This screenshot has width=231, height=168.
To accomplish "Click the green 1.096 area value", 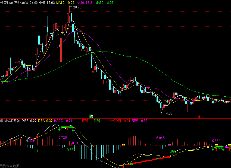I will (172, 151).
